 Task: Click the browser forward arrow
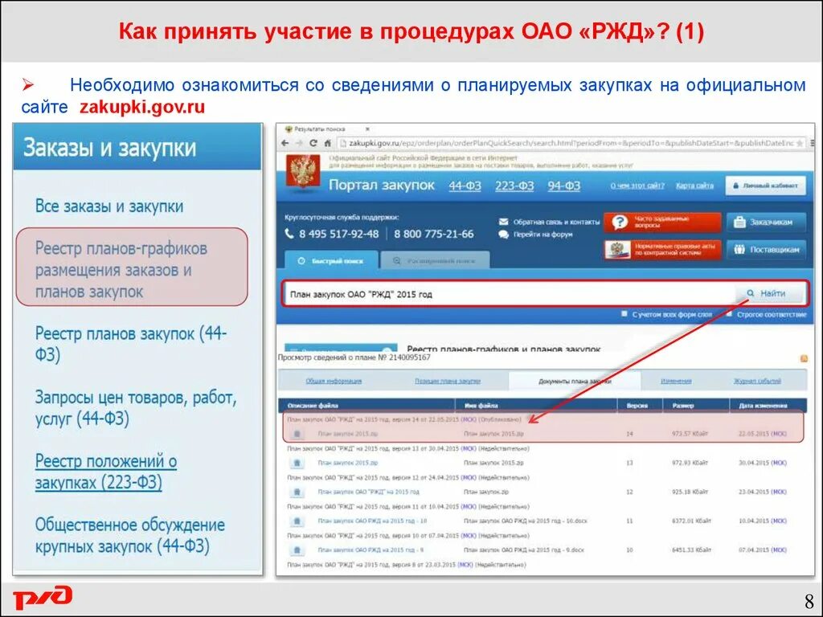pos(299,143)
